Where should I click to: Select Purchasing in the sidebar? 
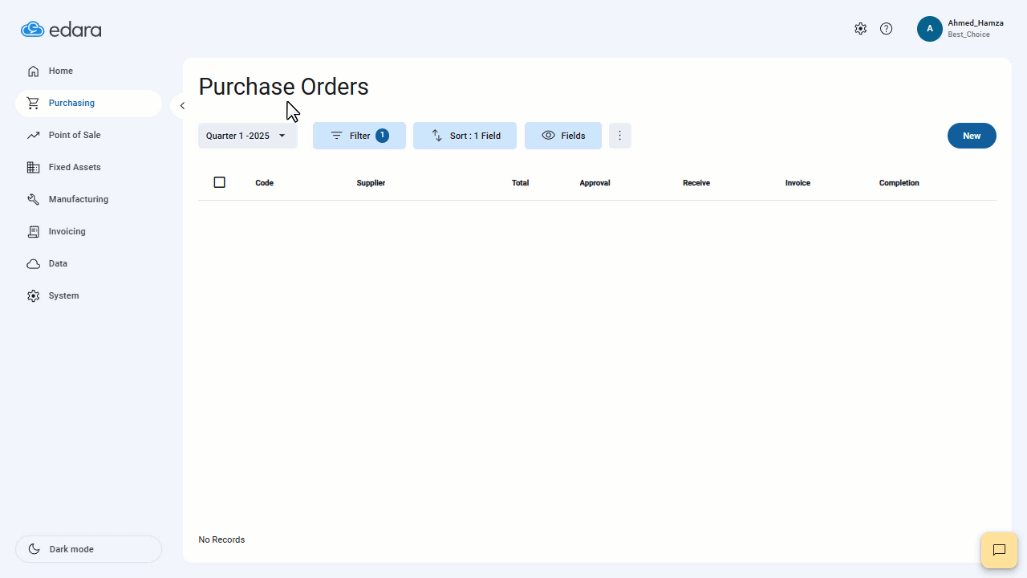click(x=88, y=103)
